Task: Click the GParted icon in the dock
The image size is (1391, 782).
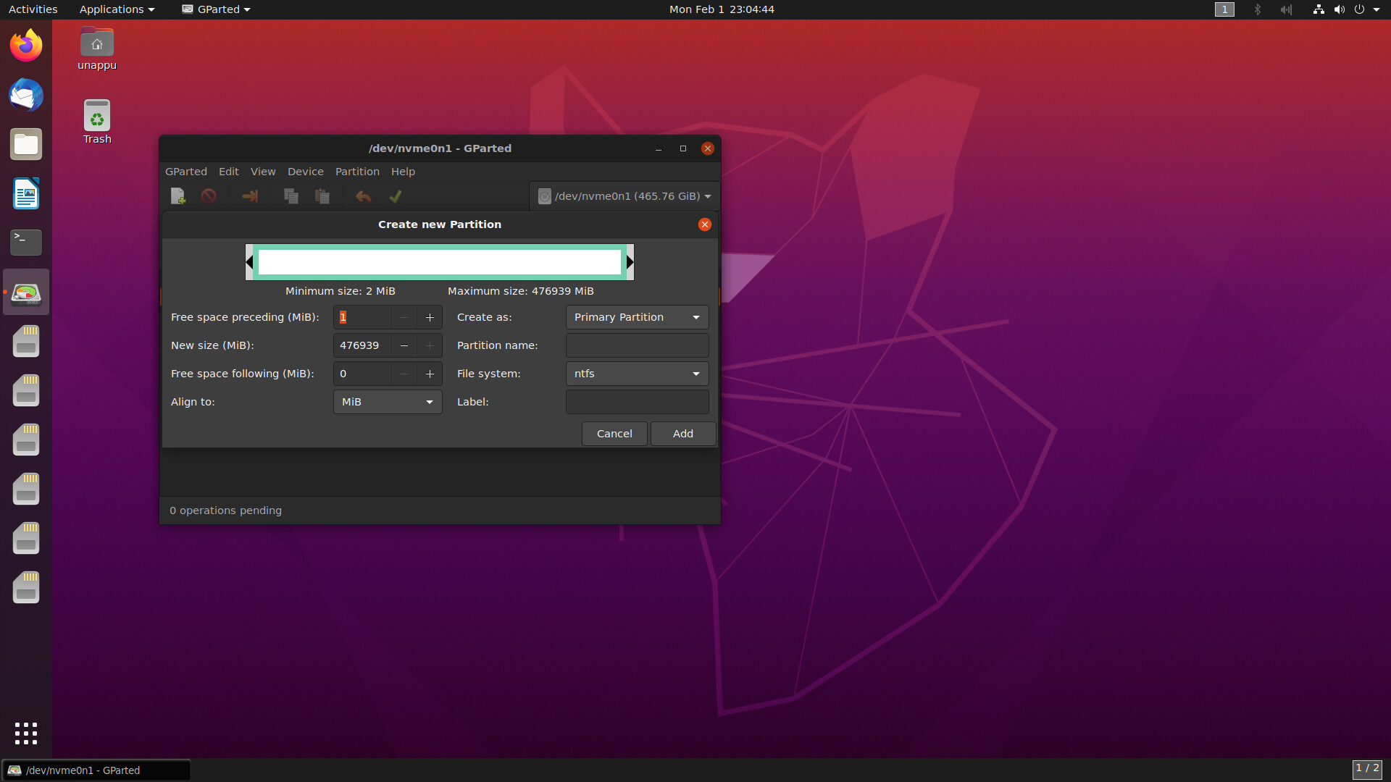Action: (x=26, y=292)
